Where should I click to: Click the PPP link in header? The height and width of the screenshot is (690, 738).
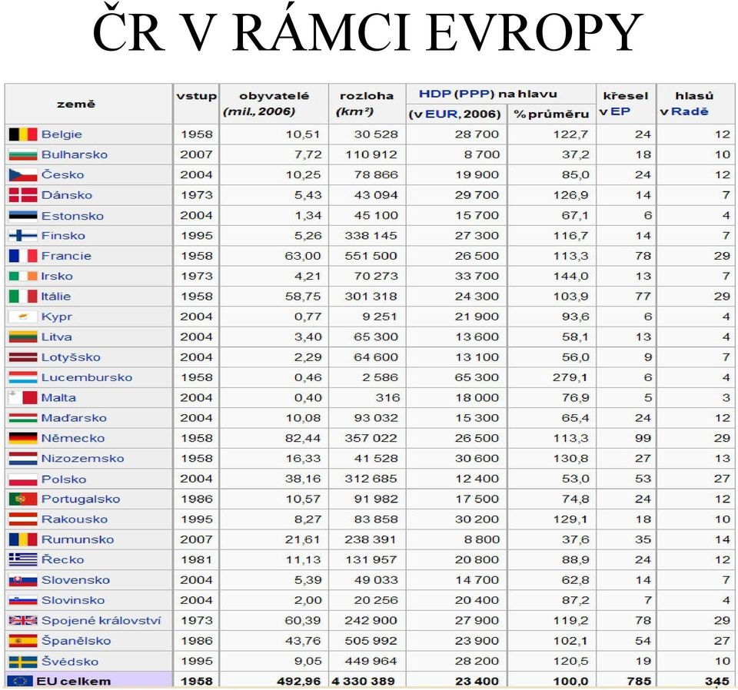pyautogui.click(x=474, y=94)
